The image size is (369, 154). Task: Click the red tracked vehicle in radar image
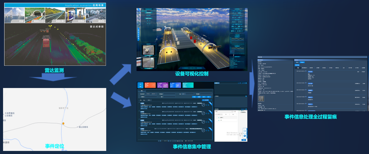[46, 43]
